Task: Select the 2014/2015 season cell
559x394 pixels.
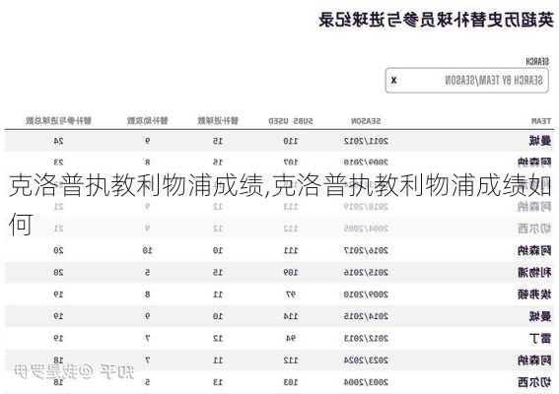Action: [366, 316]
